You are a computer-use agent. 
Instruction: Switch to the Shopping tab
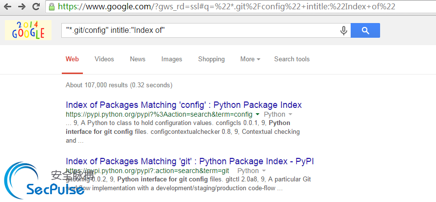pos(211,59)
